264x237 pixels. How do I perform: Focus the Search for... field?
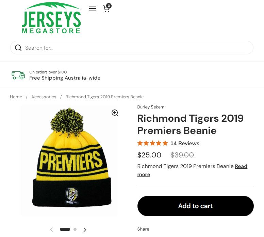point(136,48)
